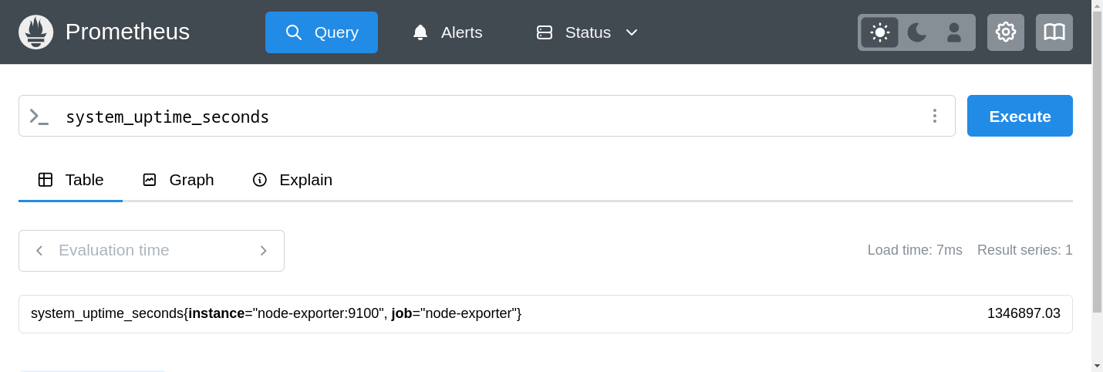Screen dimensions: 1103x372
Task: Select browser-preferred theme user icon
Action: (954, 32)
